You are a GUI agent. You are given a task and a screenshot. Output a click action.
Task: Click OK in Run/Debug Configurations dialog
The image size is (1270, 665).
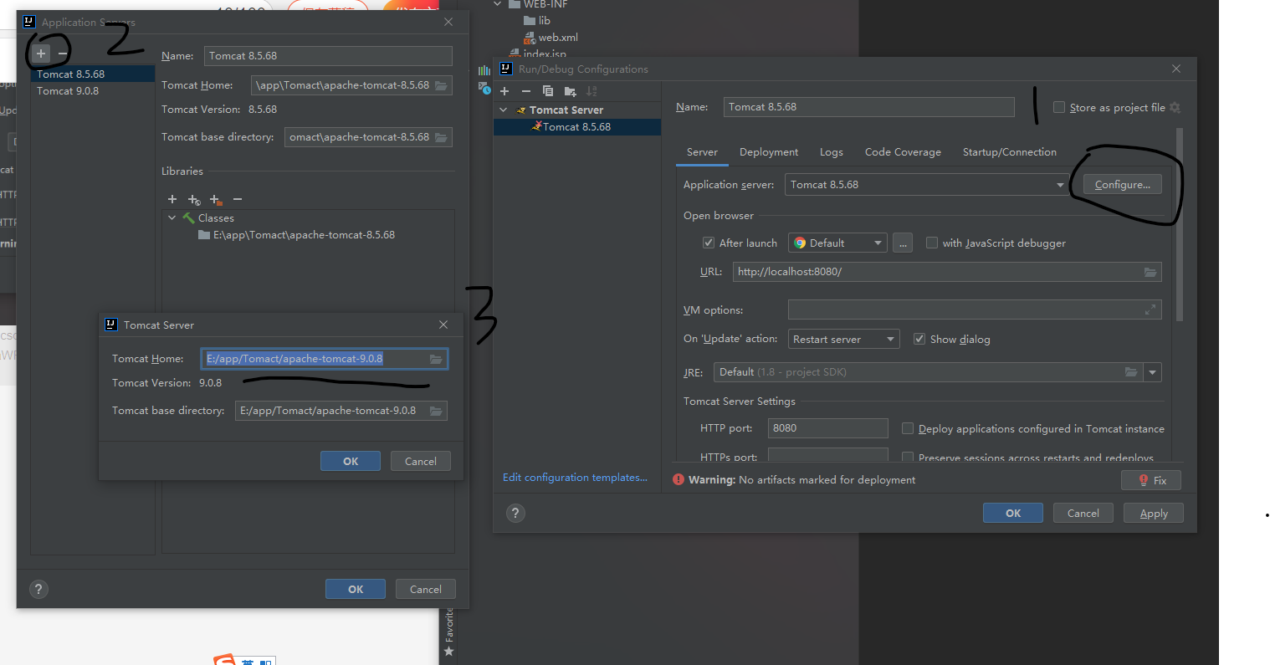1013,514
